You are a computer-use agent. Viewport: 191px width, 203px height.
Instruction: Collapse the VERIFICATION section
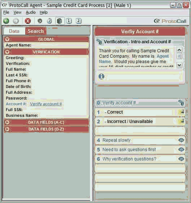tap(7, 52)
